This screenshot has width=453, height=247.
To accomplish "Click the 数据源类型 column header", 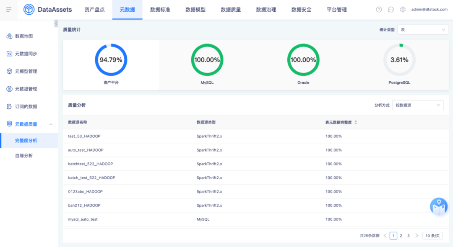I will [206, 122].
